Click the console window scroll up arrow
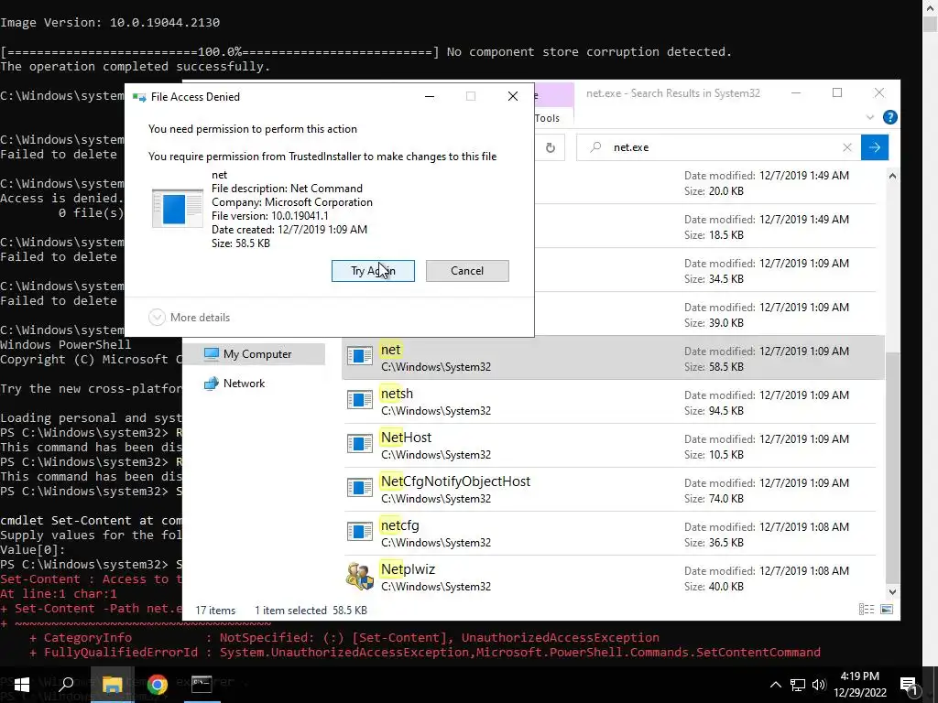This screenshot has width=938, height=703. coord(930,8)
